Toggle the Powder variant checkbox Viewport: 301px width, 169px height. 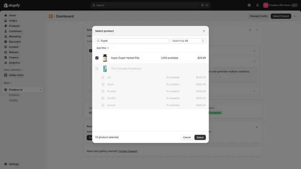pyautogui.click(x=103, y=91)
